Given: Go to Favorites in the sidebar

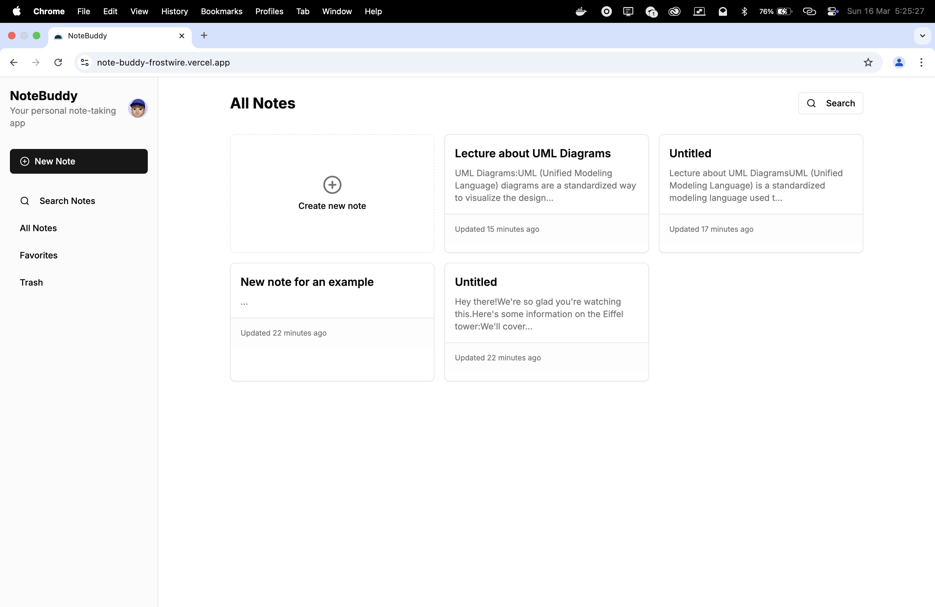Looking at the screenshot, I should click(39, 255).
